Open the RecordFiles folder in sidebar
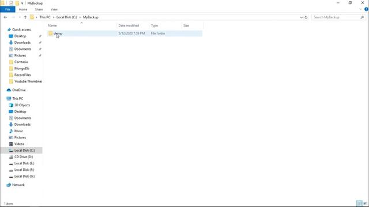The height and width of the screenshot is (207, 369). [x=22, y=75]
